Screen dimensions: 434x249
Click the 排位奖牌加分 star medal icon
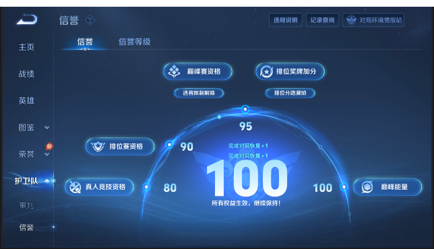(x=266, y=71)
